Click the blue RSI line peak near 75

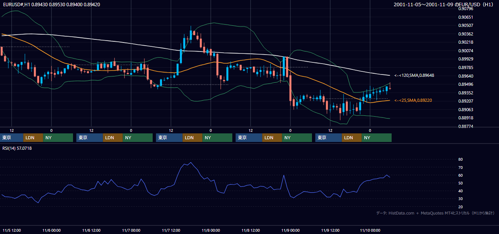191,163
